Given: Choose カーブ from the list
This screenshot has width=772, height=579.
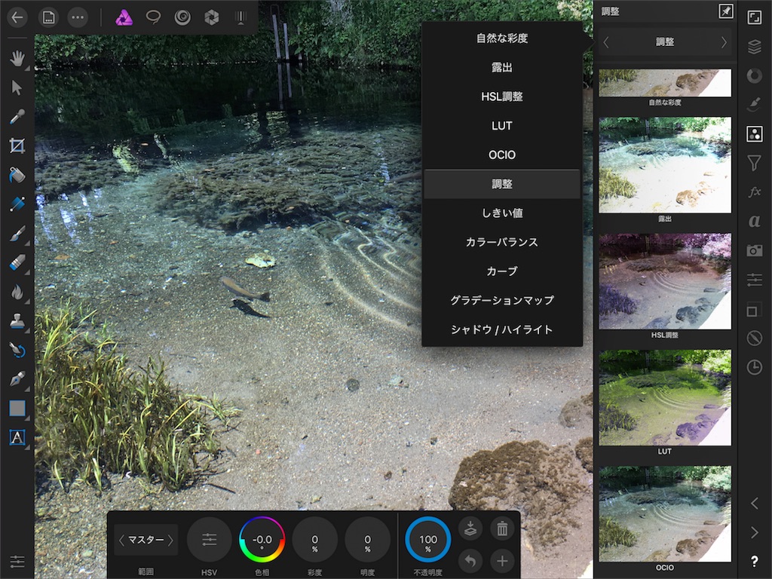Looking at the screenshot, I should click(x=502, y=271).
